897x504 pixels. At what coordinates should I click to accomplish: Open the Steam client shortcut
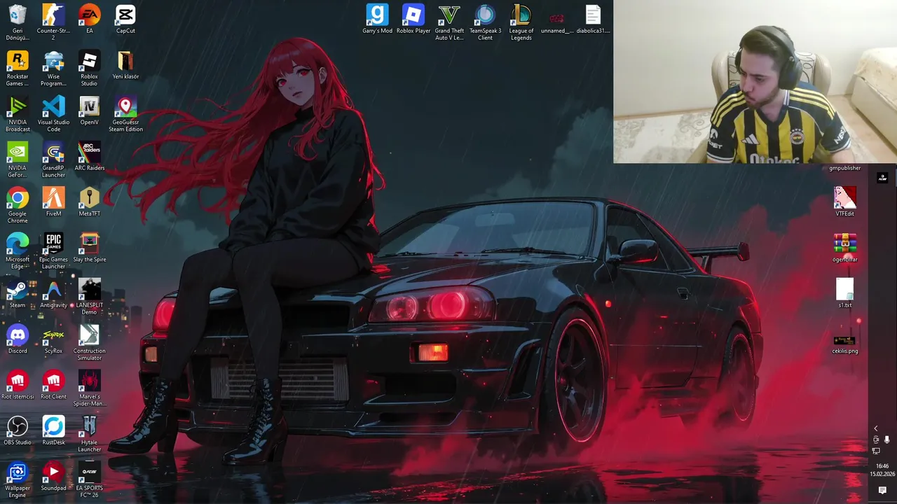pyautogui.click(x=18, y=293)
